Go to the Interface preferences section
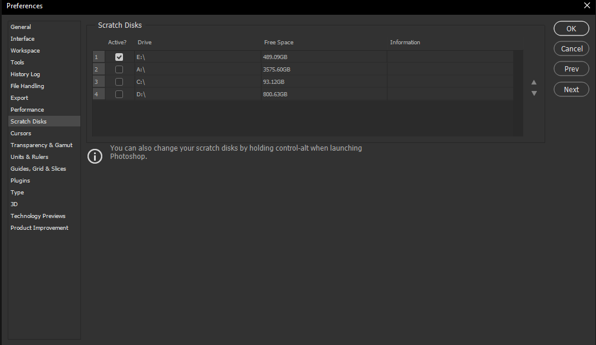This screenshot has width=596, height=345. [x=22, y=39]
